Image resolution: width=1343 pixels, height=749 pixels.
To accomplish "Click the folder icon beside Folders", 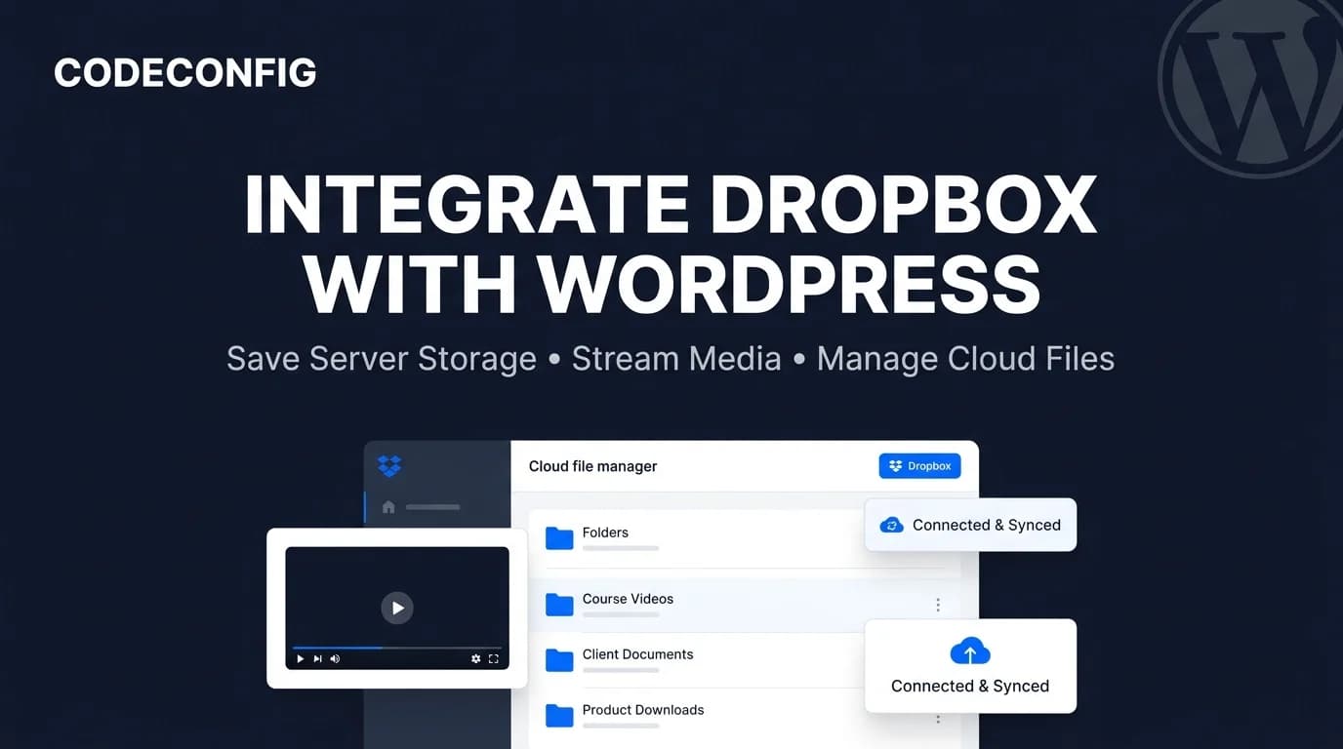I will pyautogui.click(x=559, y=538).
